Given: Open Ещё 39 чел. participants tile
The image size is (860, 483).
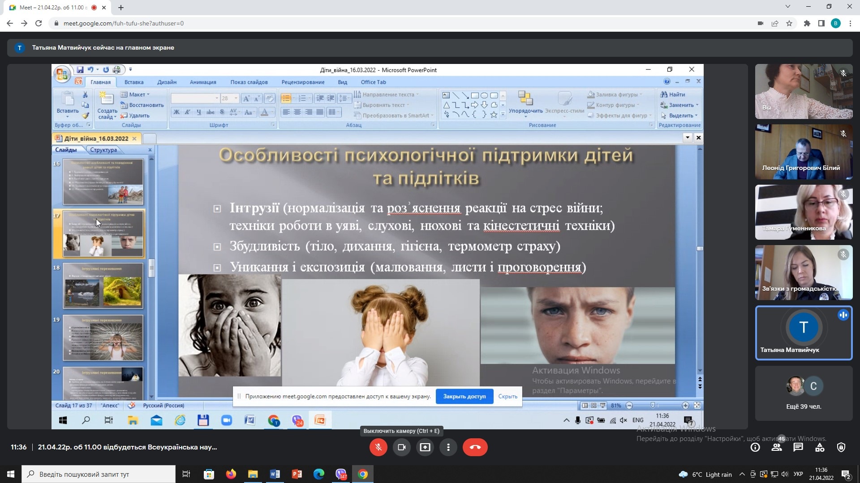Looking at the screenshot, I should click(804, 394).
